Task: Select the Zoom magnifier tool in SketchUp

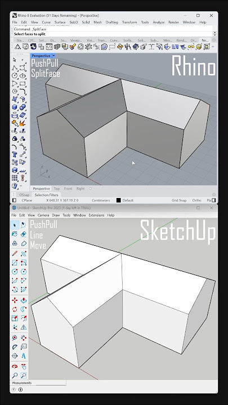Action: click(15, 375)
